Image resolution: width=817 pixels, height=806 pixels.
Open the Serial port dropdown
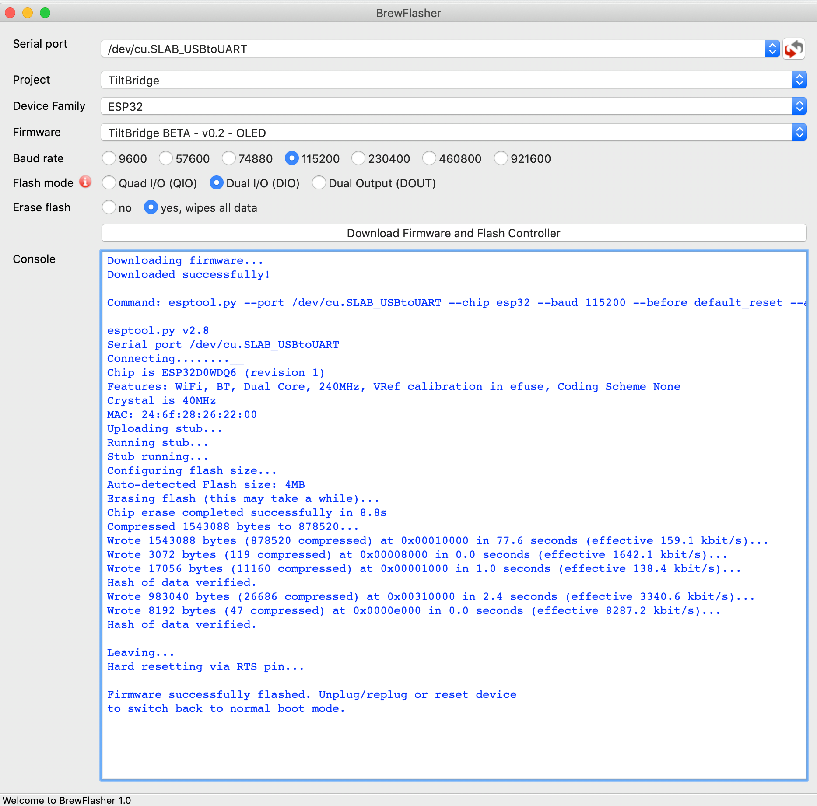click(440, 49)
